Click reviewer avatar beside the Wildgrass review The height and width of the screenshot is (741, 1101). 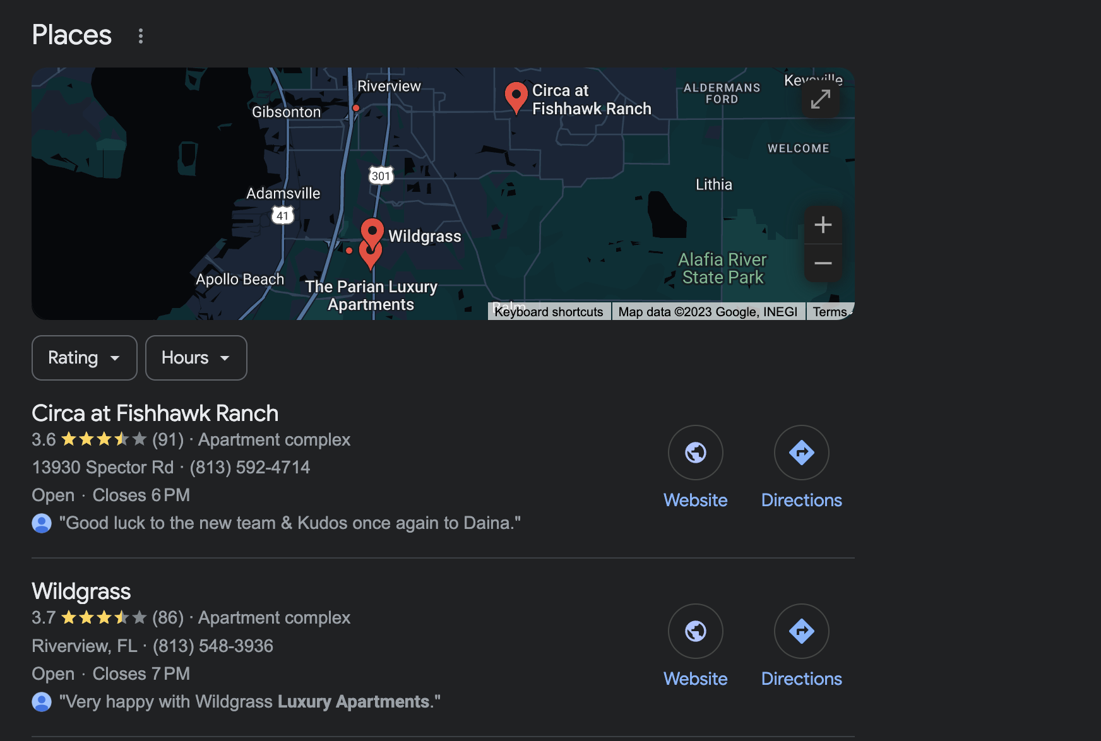42,702
